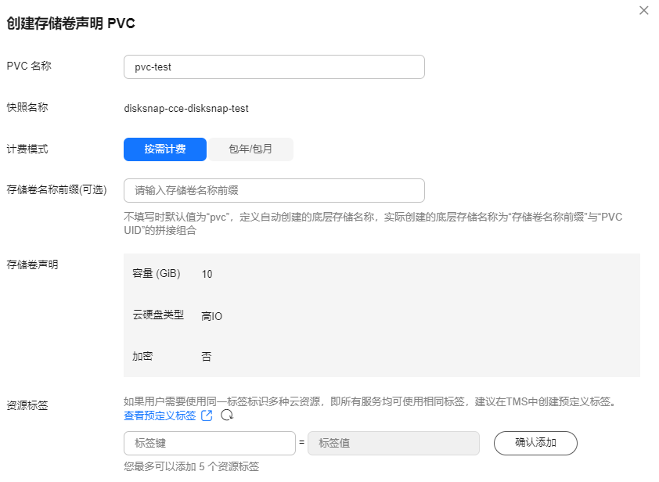This screenshot has height=482, width=659.
Task: Click the 计费模式 label
Action: point(27,149)
